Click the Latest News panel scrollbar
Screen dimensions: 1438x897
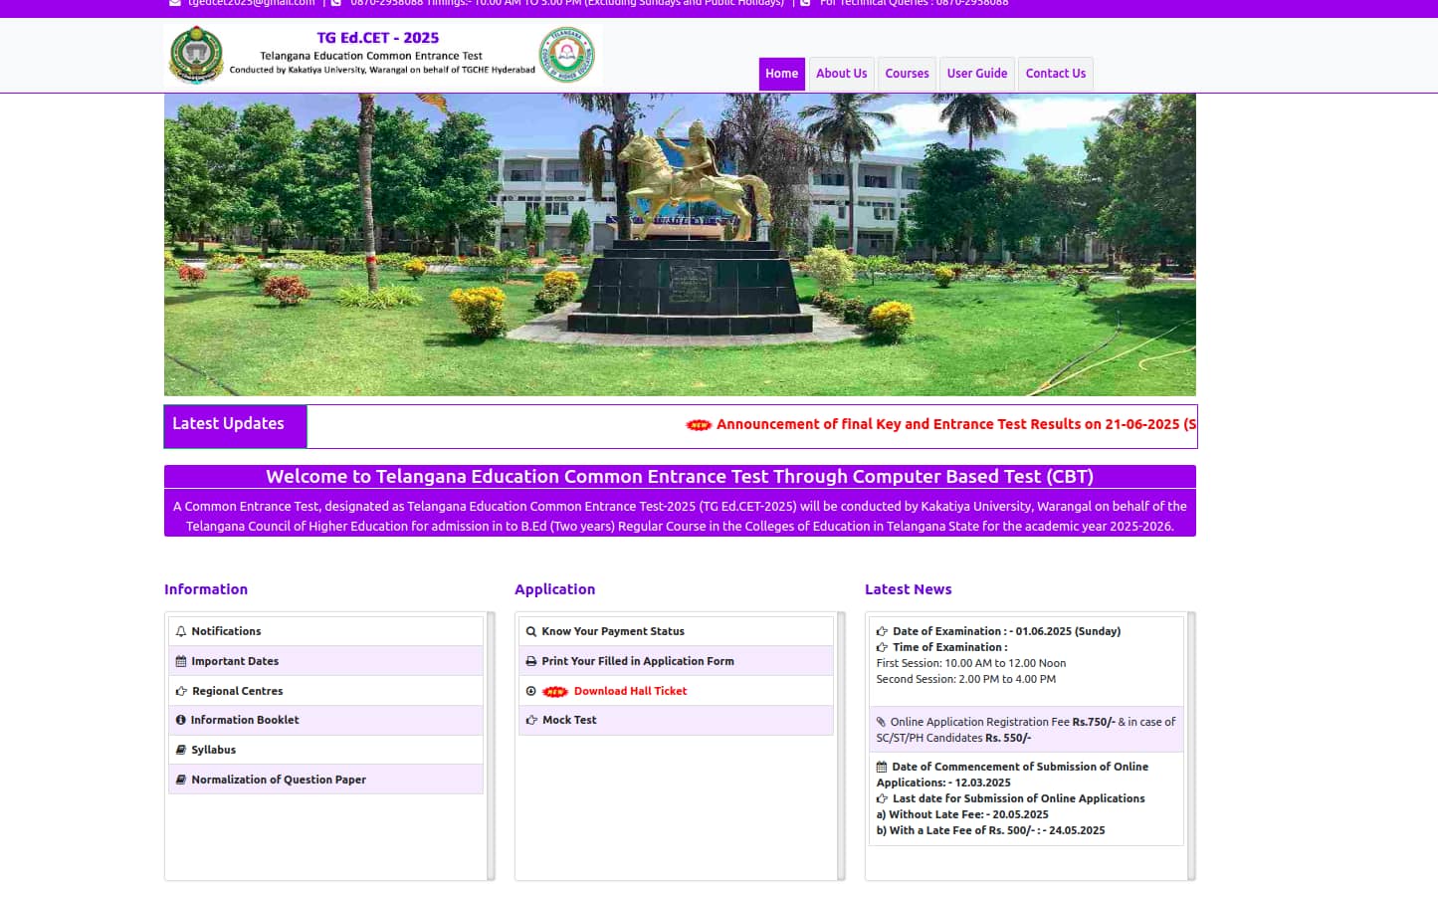[1191, 746]
